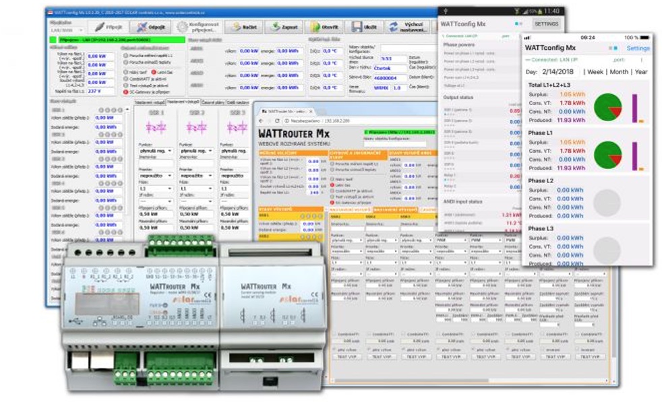Viewport: 662px width, 402px height.
Task: Click SC-Gateway je připojen indicator
Action: (x=126, y=92)
